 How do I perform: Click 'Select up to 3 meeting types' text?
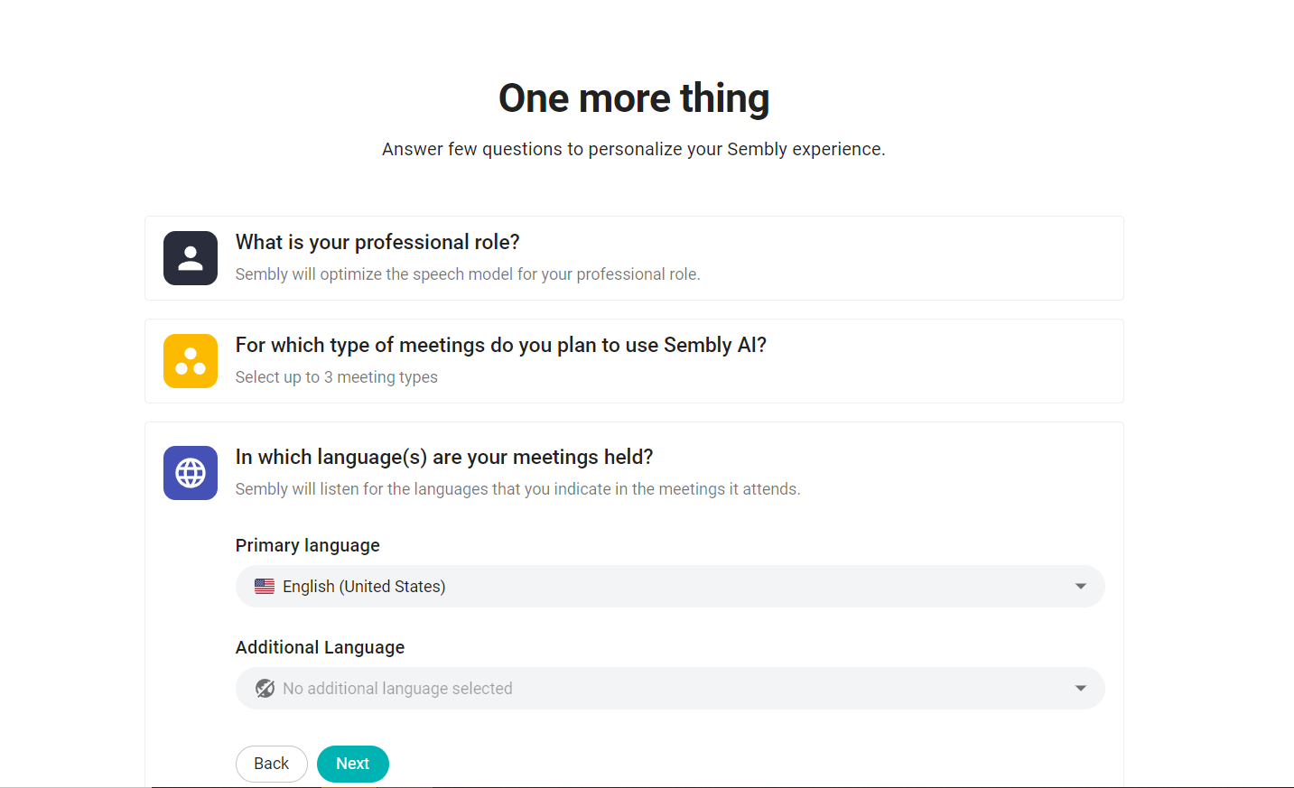[x=337, y=377]
